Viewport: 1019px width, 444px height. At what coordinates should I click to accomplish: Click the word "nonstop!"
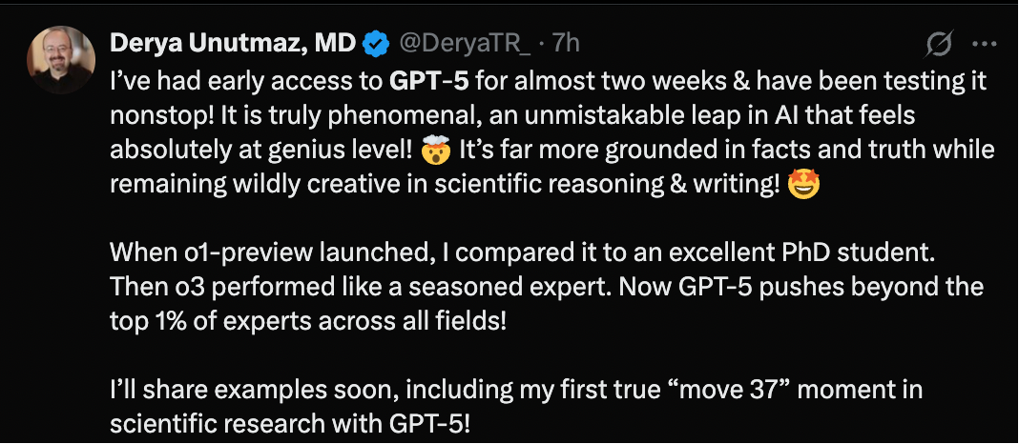coord(156,115)
